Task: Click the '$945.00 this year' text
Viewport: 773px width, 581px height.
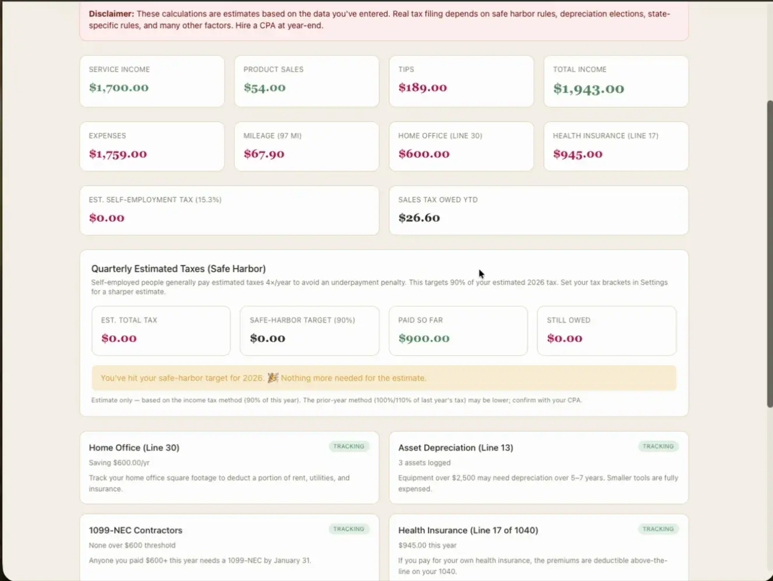Action: [x=427, y=545]
